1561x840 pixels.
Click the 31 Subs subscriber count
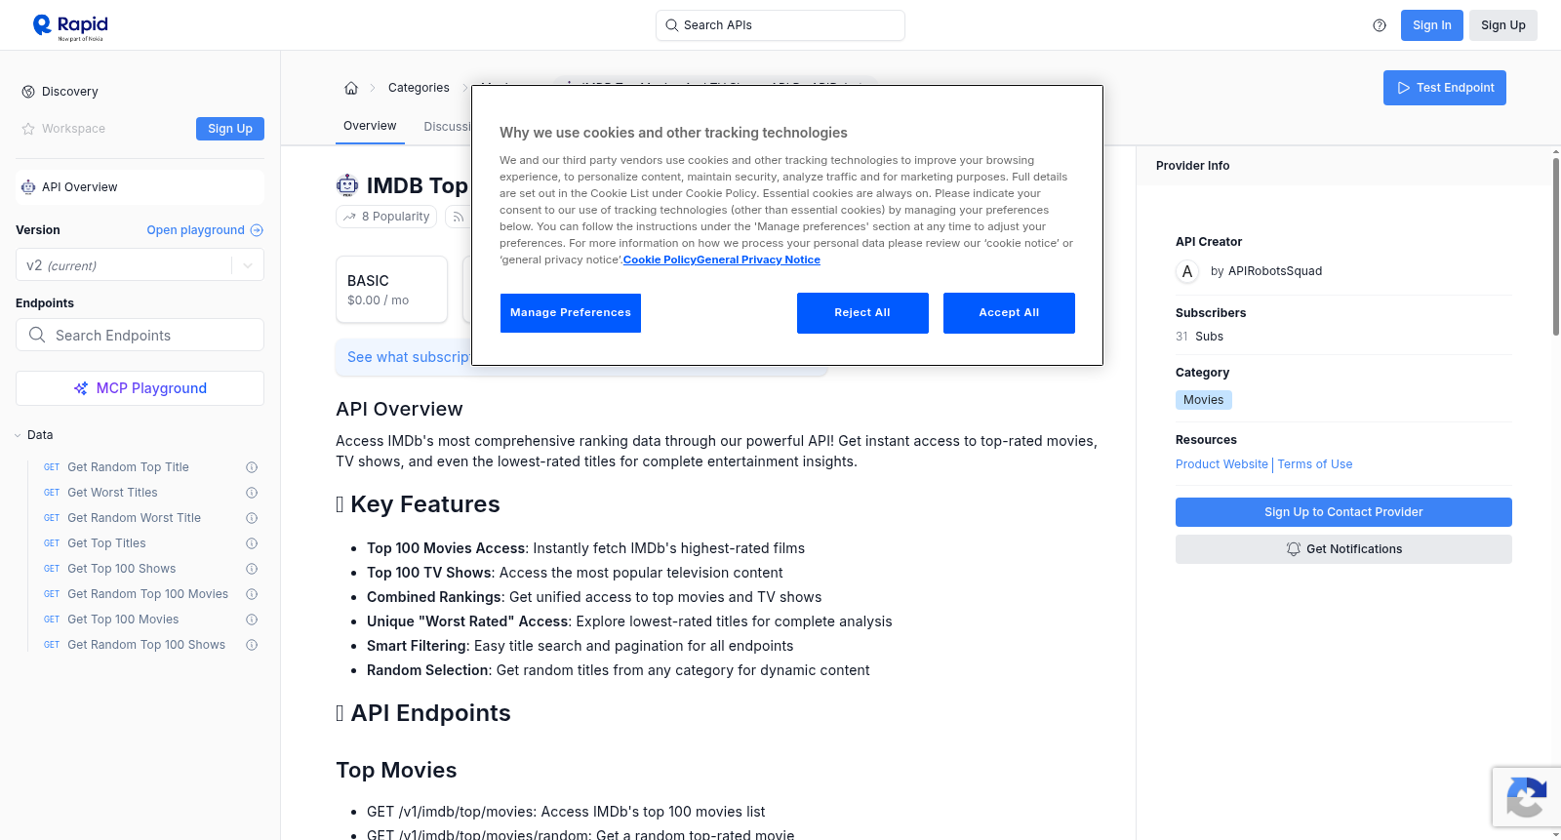[1199, 337]
